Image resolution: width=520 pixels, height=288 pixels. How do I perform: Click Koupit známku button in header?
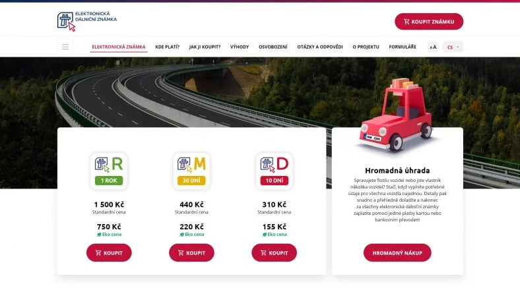429,22
